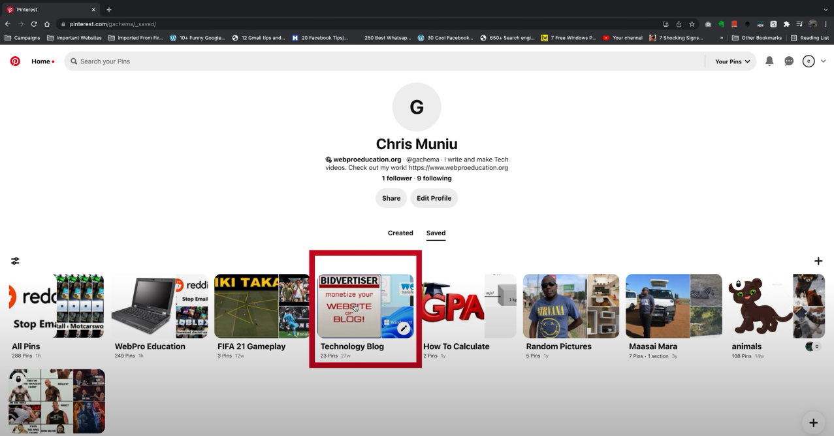The width and height of the screenshot is (834, 436).
Task: Bookmark this page with the star icon
Action: click(692, 24)
